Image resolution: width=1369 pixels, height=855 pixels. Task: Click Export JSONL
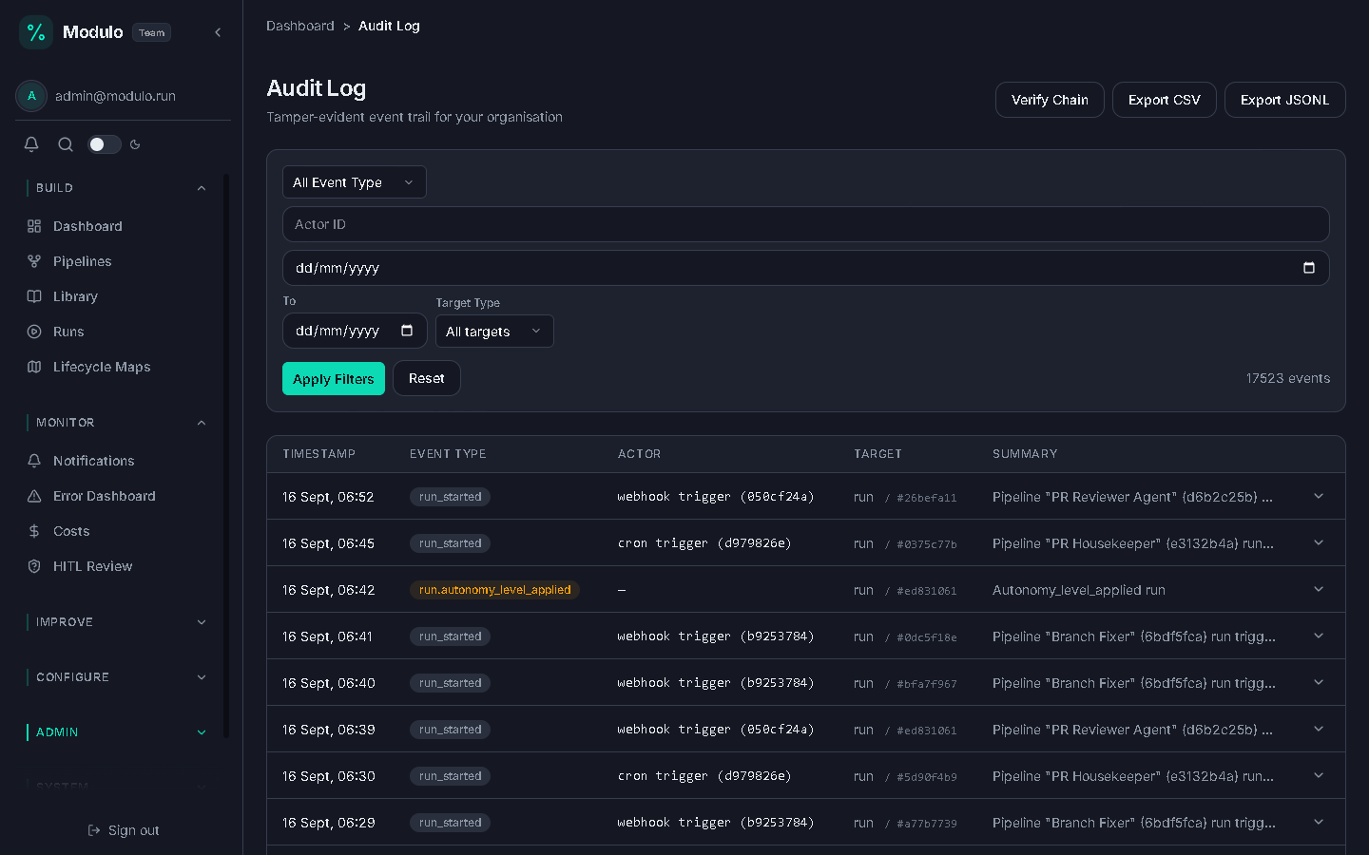[x=1284, y=100]
